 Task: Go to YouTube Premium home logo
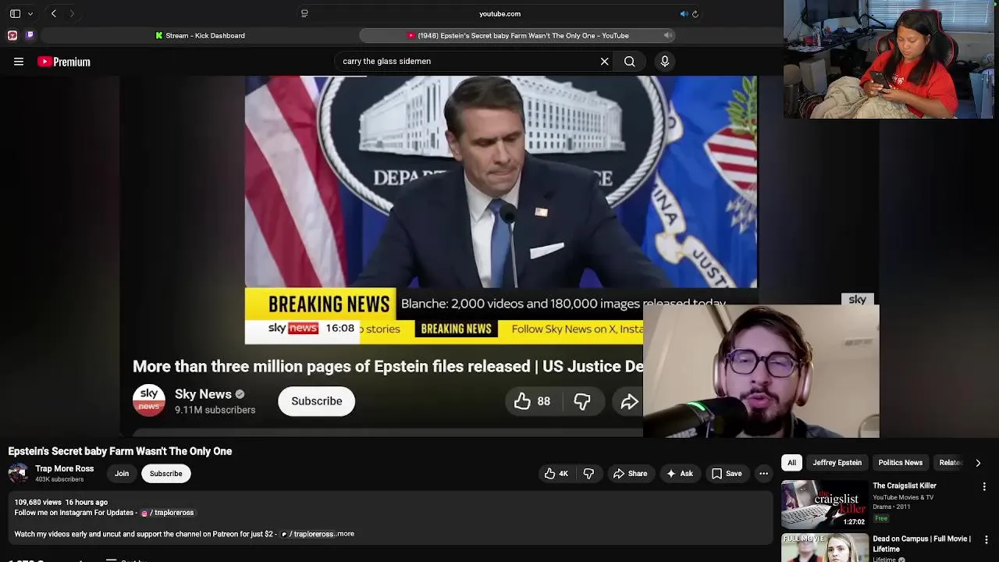coord(64,62)
